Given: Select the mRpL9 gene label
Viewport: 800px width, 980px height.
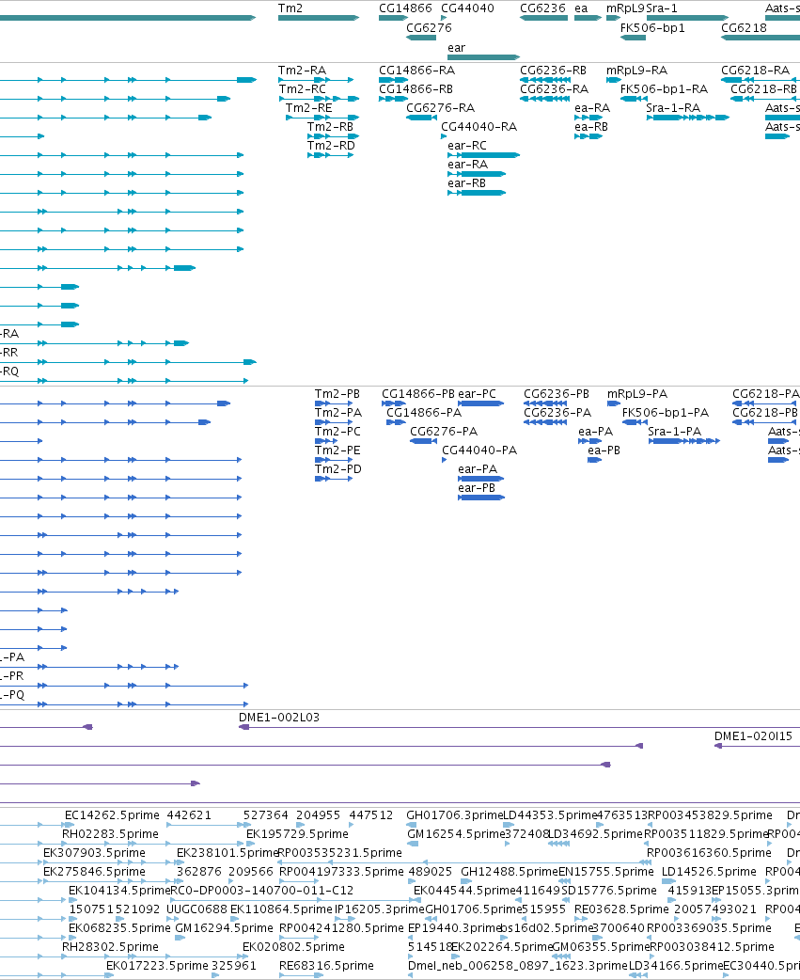Looking at the screenshot, I should point(625,8).
